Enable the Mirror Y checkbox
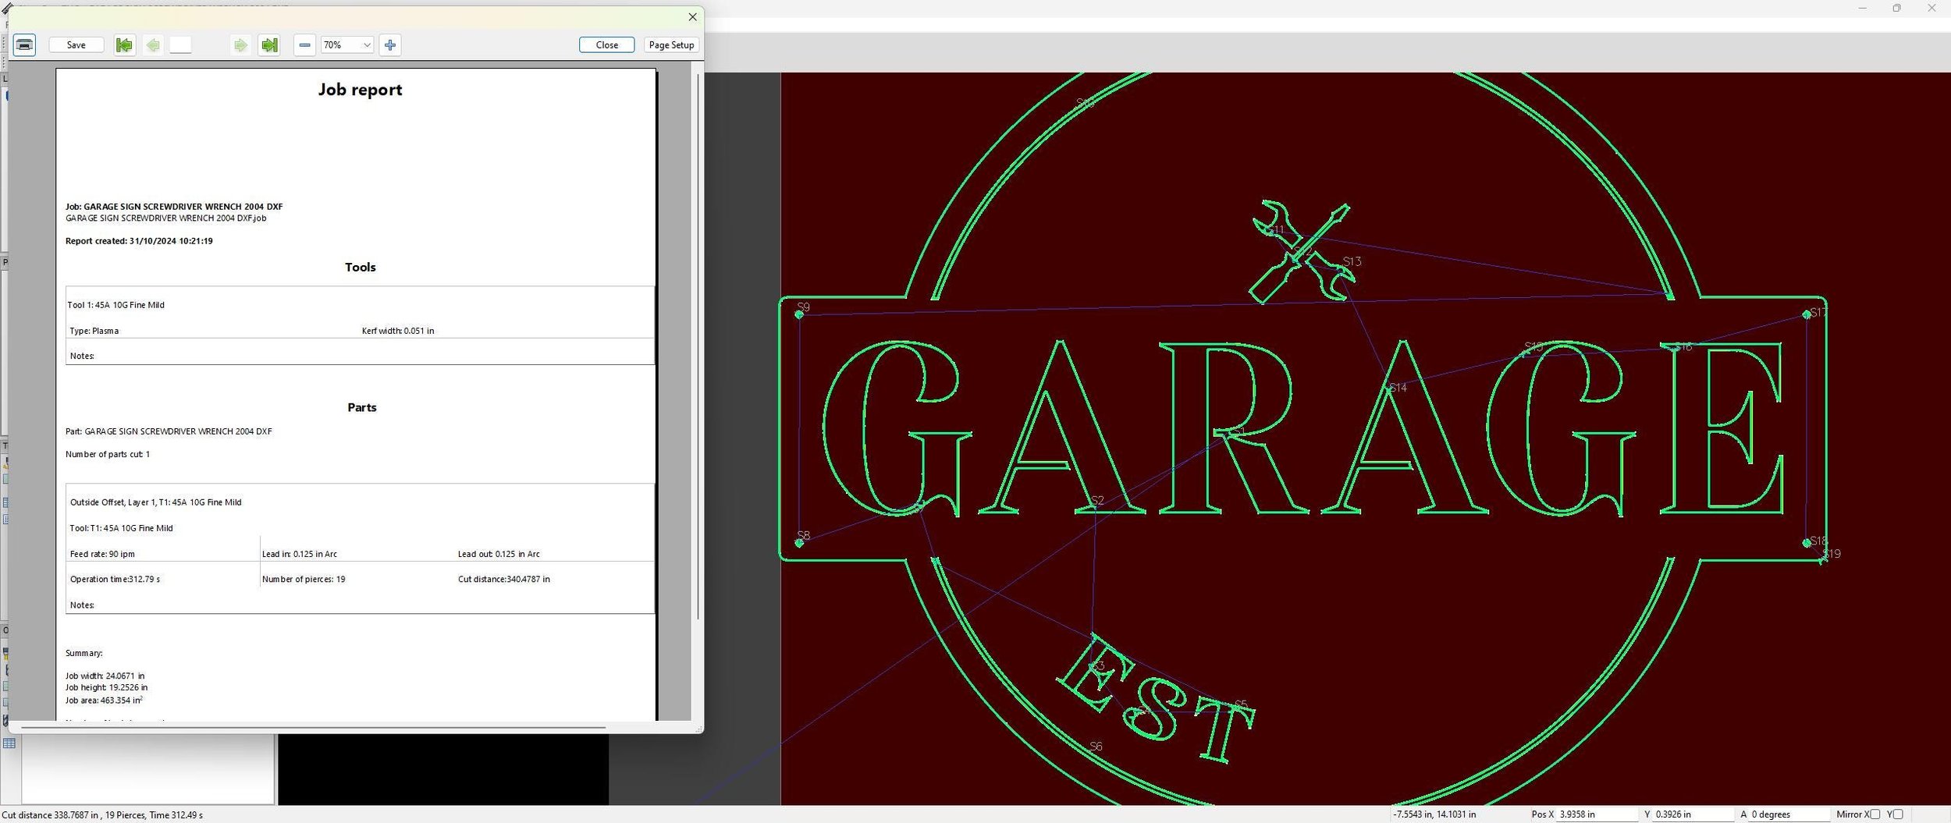Screen dimensions: 1951x823 [1897, 814]
